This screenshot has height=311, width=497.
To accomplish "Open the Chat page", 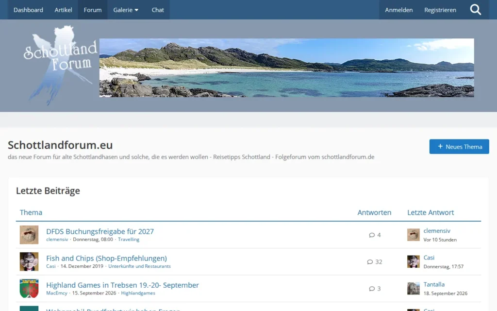I will (x=158, y=10).
